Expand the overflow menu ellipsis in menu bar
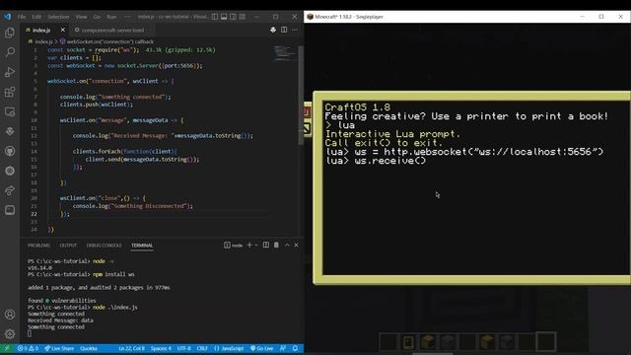Image resolution: width=631 pixels, height=355 pixels. pos(127,17)
